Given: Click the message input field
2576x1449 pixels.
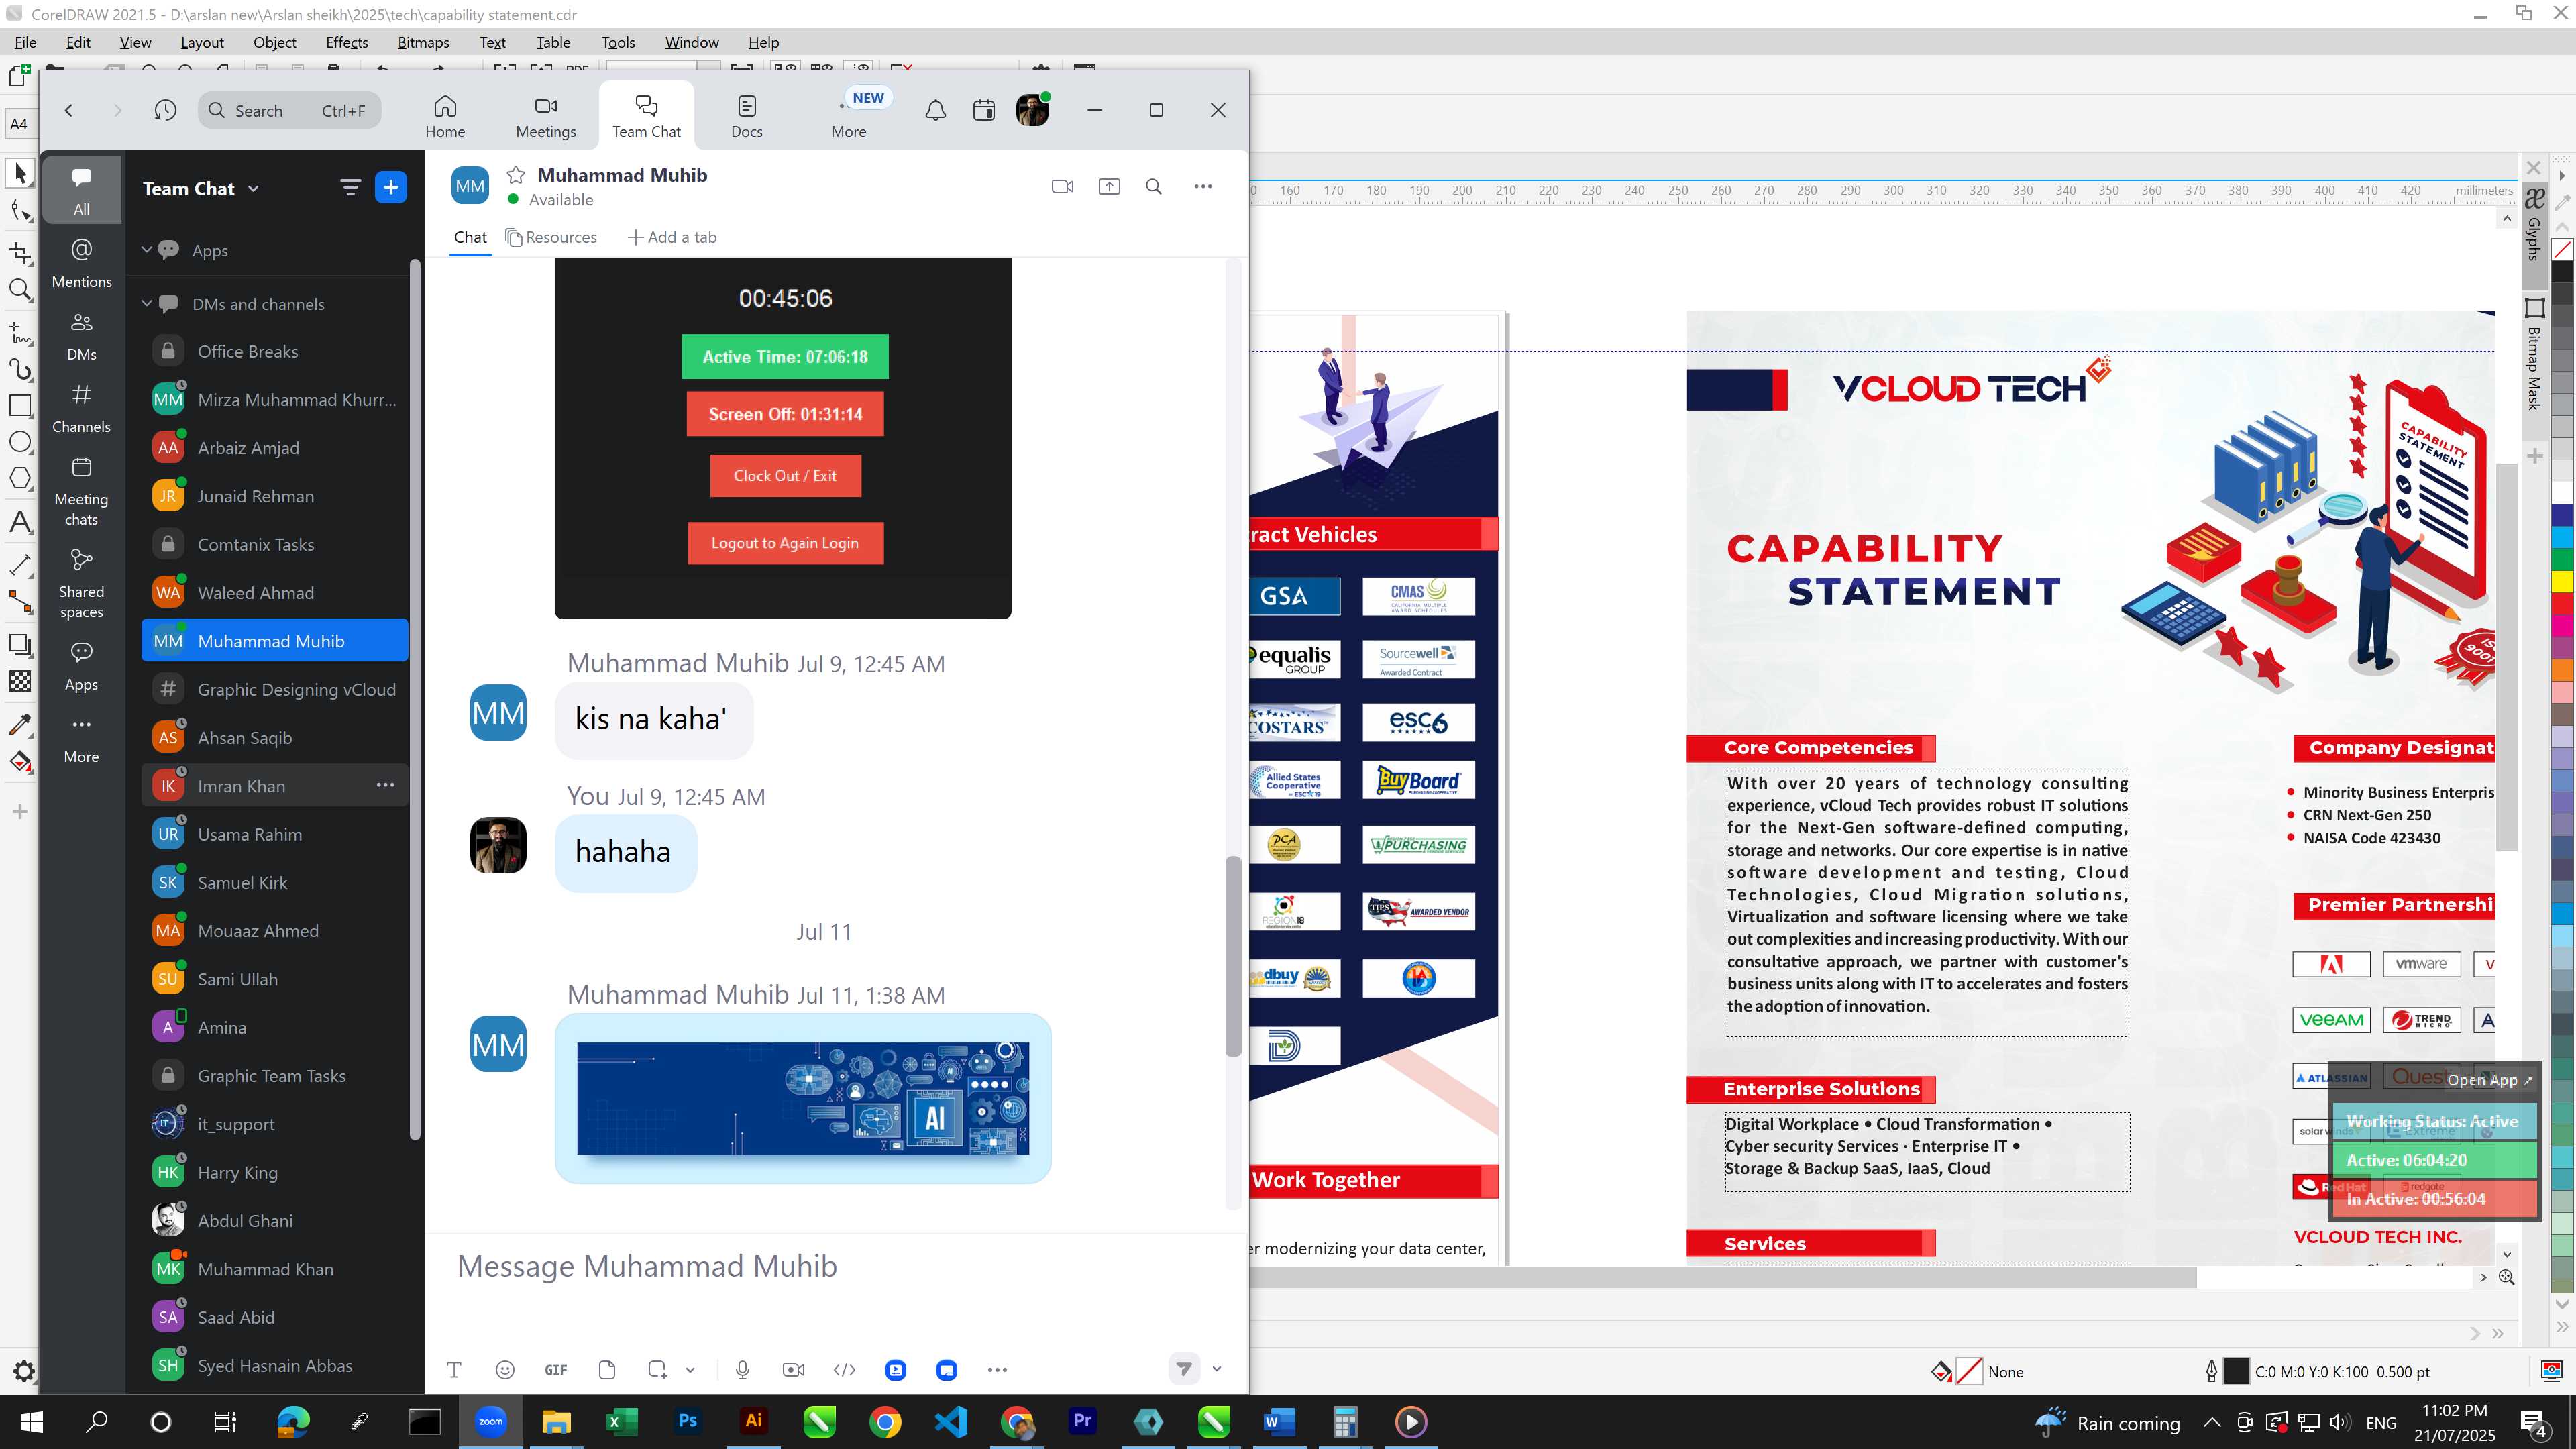Looking at the screenshot, I should [x=837, y=1266].
